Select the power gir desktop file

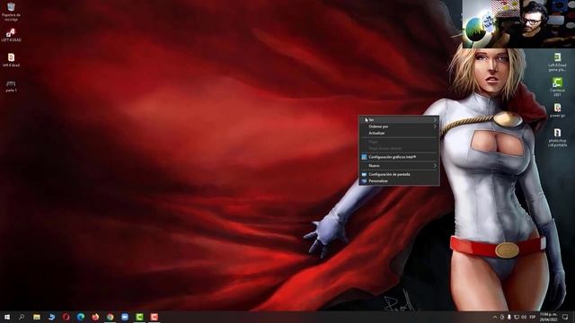tap(557, 110)
